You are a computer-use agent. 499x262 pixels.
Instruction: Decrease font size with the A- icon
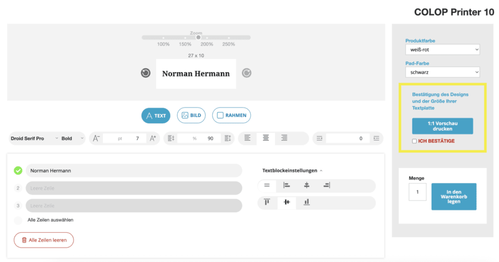(x=96, y=138)
